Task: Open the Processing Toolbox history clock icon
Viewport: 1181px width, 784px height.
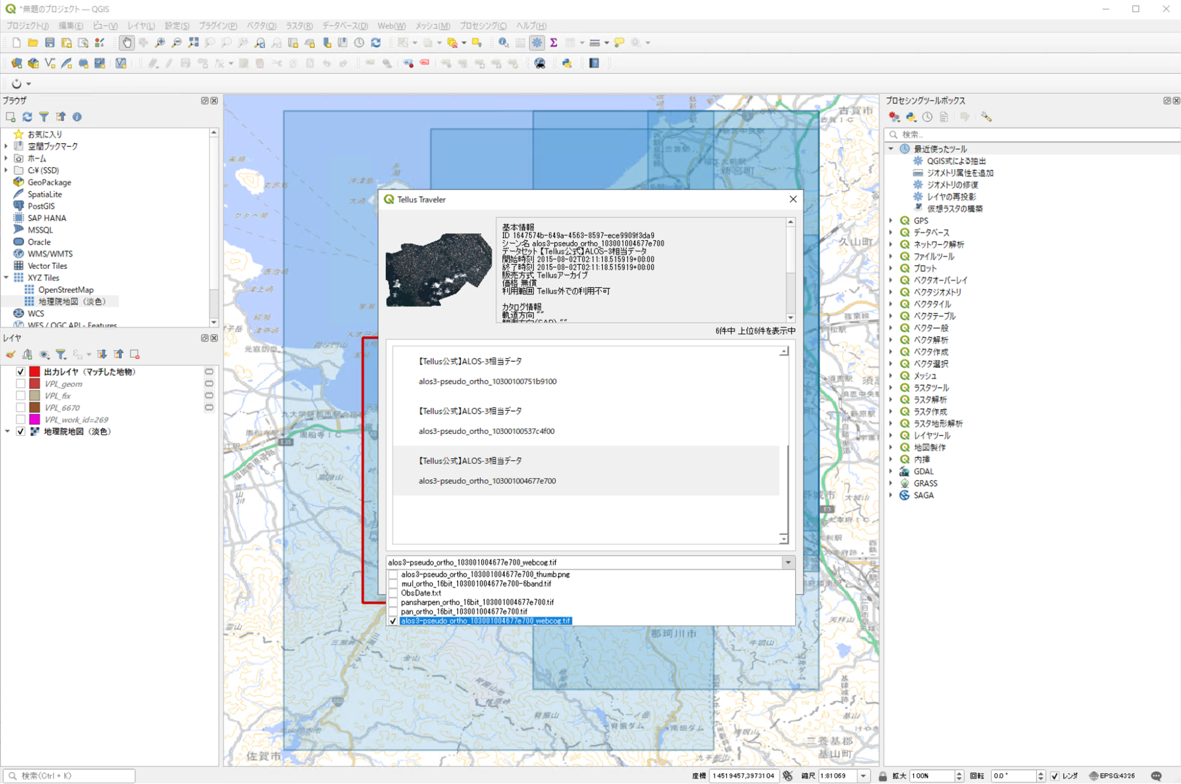Action: (x=928, y=117)
